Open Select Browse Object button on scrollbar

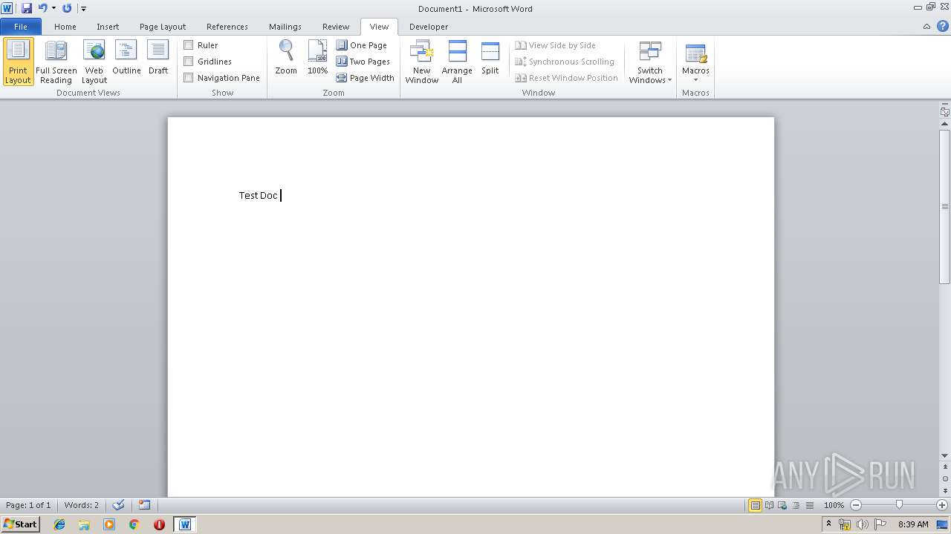(x=945, y=479)
